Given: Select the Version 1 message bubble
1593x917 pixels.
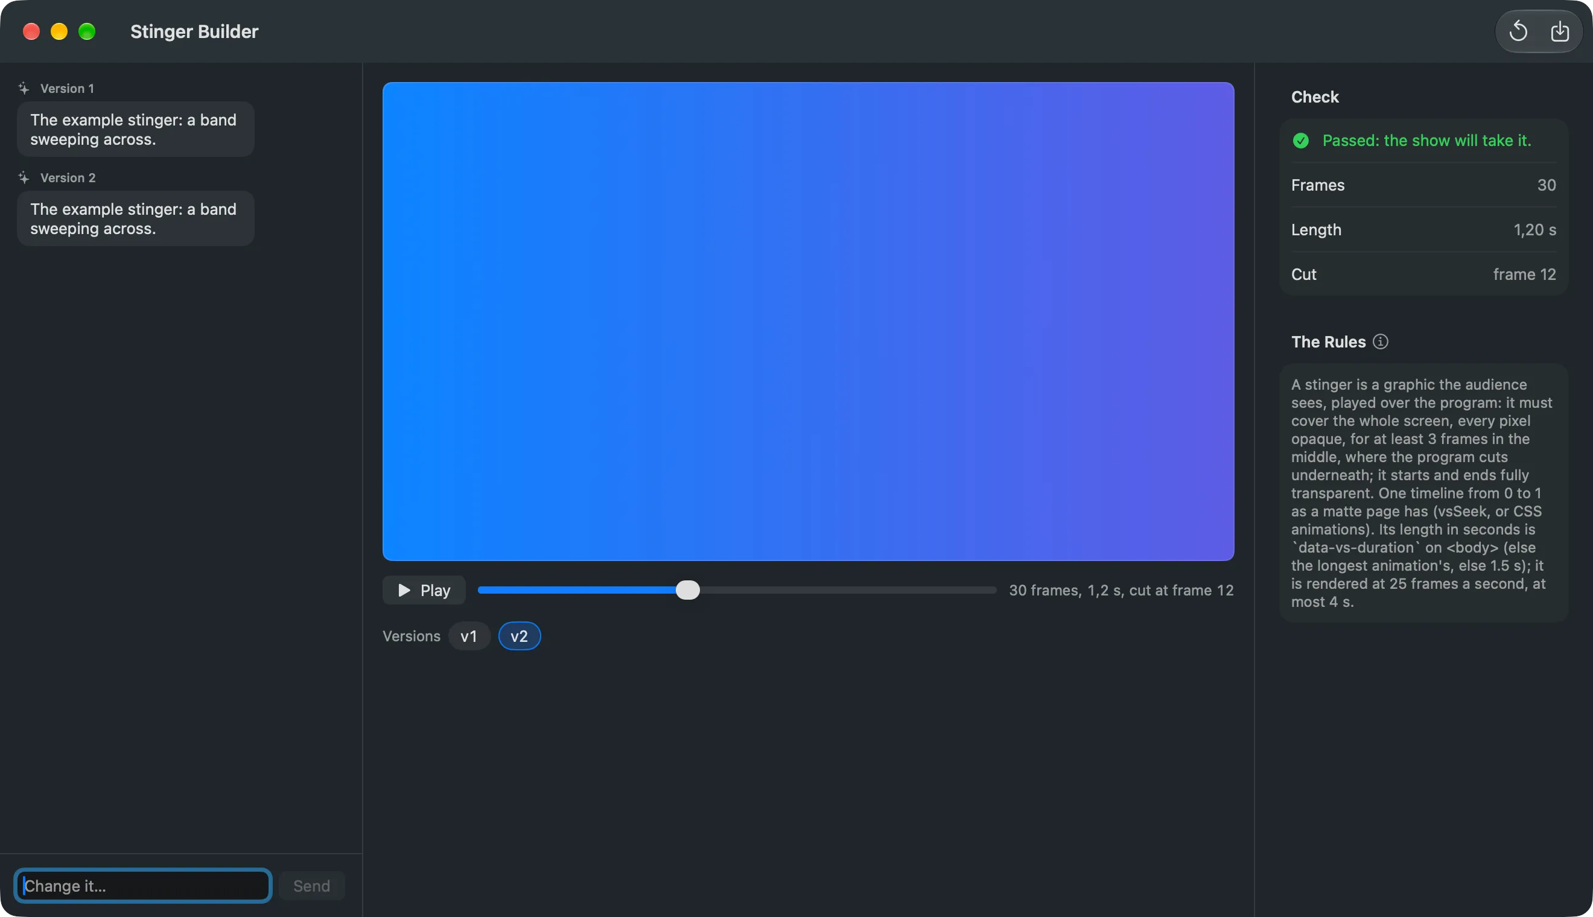Looking at the screenshot, I should 135,129.
